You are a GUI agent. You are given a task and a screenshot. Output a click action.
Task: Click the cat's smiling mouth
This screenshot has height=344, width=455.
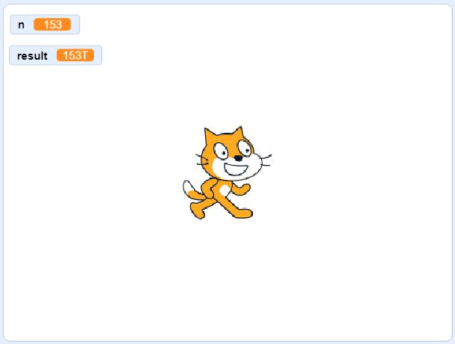click(x=236, y=169)
